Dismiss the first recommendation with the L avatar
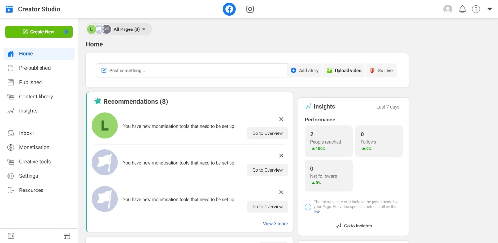The image size is (498, 243). pyautogui.click(x=281, y=119)
